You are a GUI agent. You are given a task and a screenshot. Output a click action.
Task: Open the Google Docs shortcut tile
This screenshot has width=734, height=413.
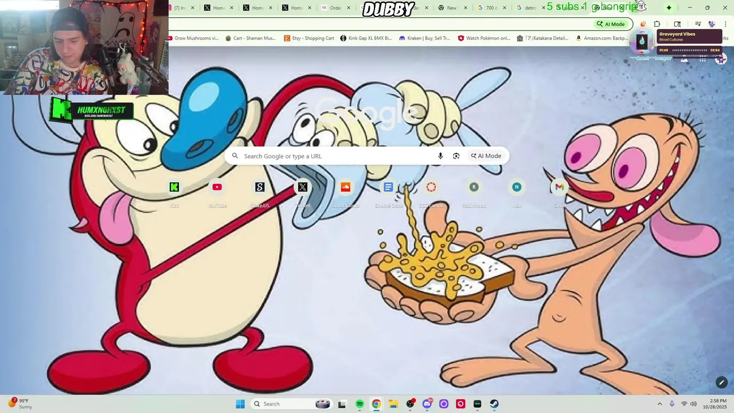coord(388,192)
